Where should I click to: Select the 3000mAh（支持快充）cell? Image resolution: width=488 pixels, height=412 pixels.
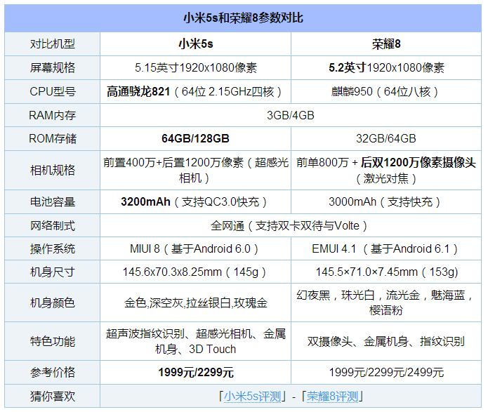386,201
